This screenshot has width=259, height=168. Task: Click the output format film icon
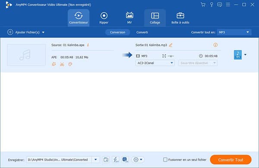tap(138, 56)
